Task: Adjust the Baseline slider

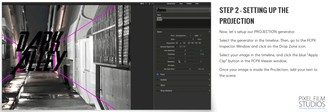Action: coord(185,62)
